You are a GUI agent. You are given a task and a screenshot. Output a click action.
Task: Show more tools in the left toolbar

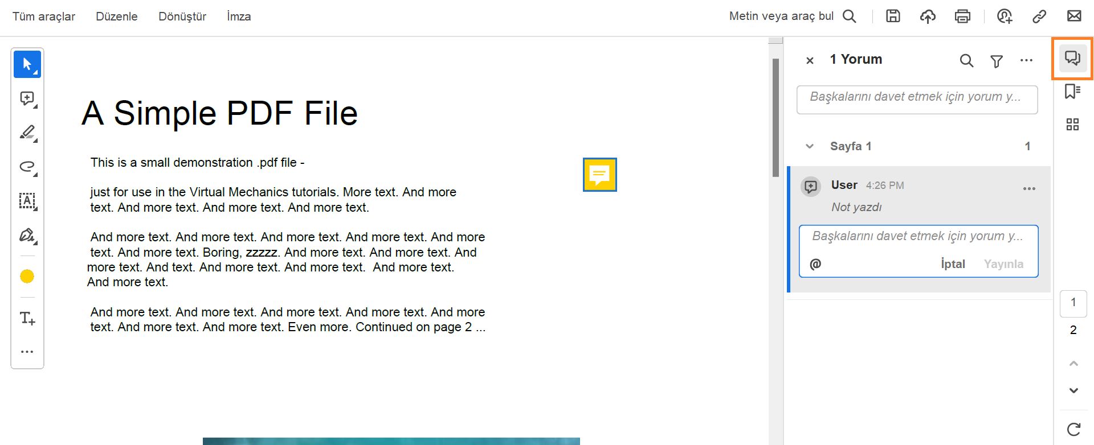27,352
